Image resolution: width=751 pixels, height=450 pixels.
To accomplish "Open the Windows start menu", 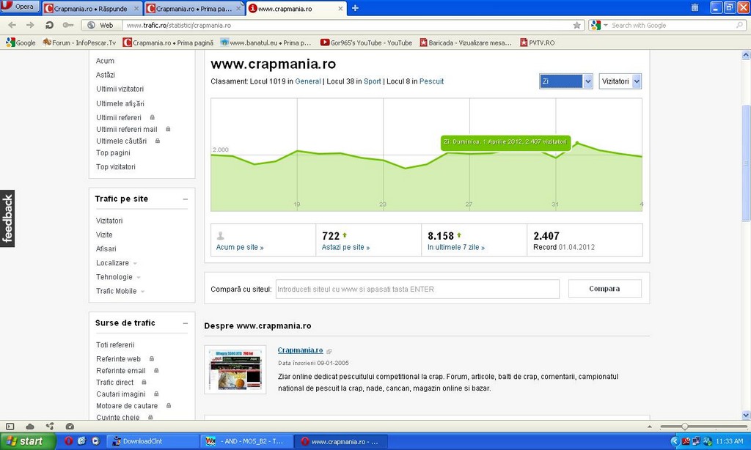I will [28, 441].
